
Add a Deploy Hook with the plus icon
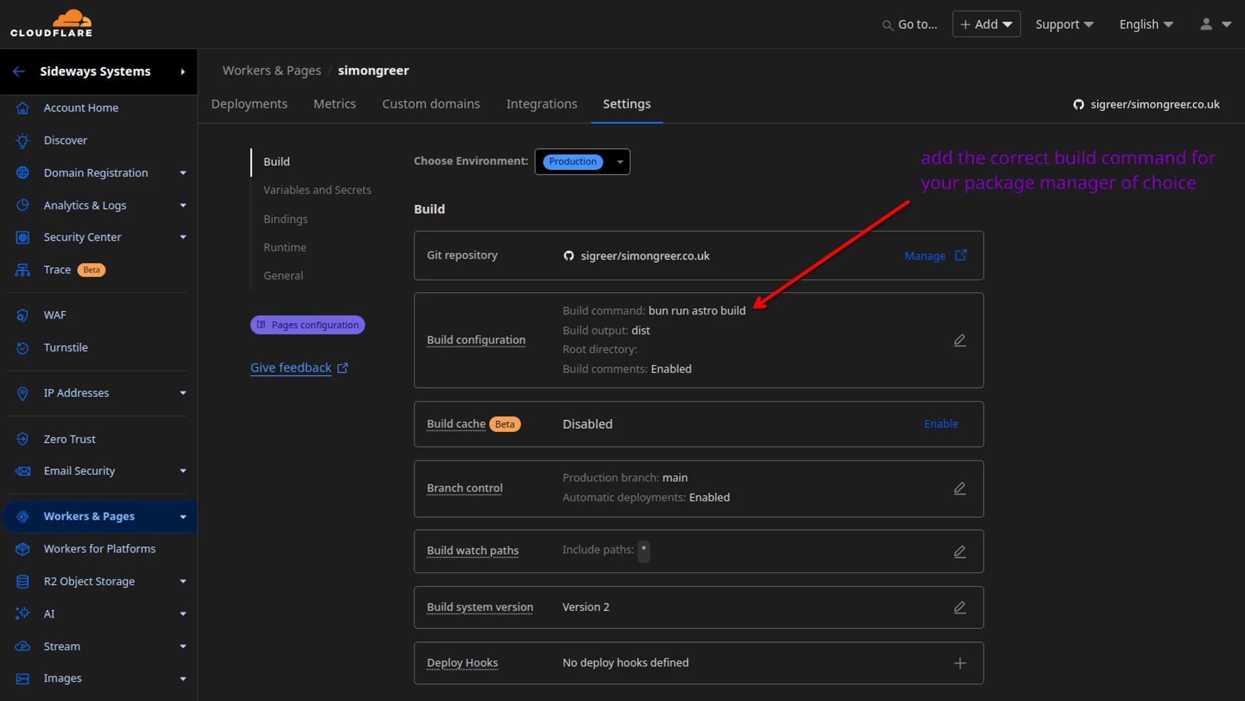(x=960, y=663)
